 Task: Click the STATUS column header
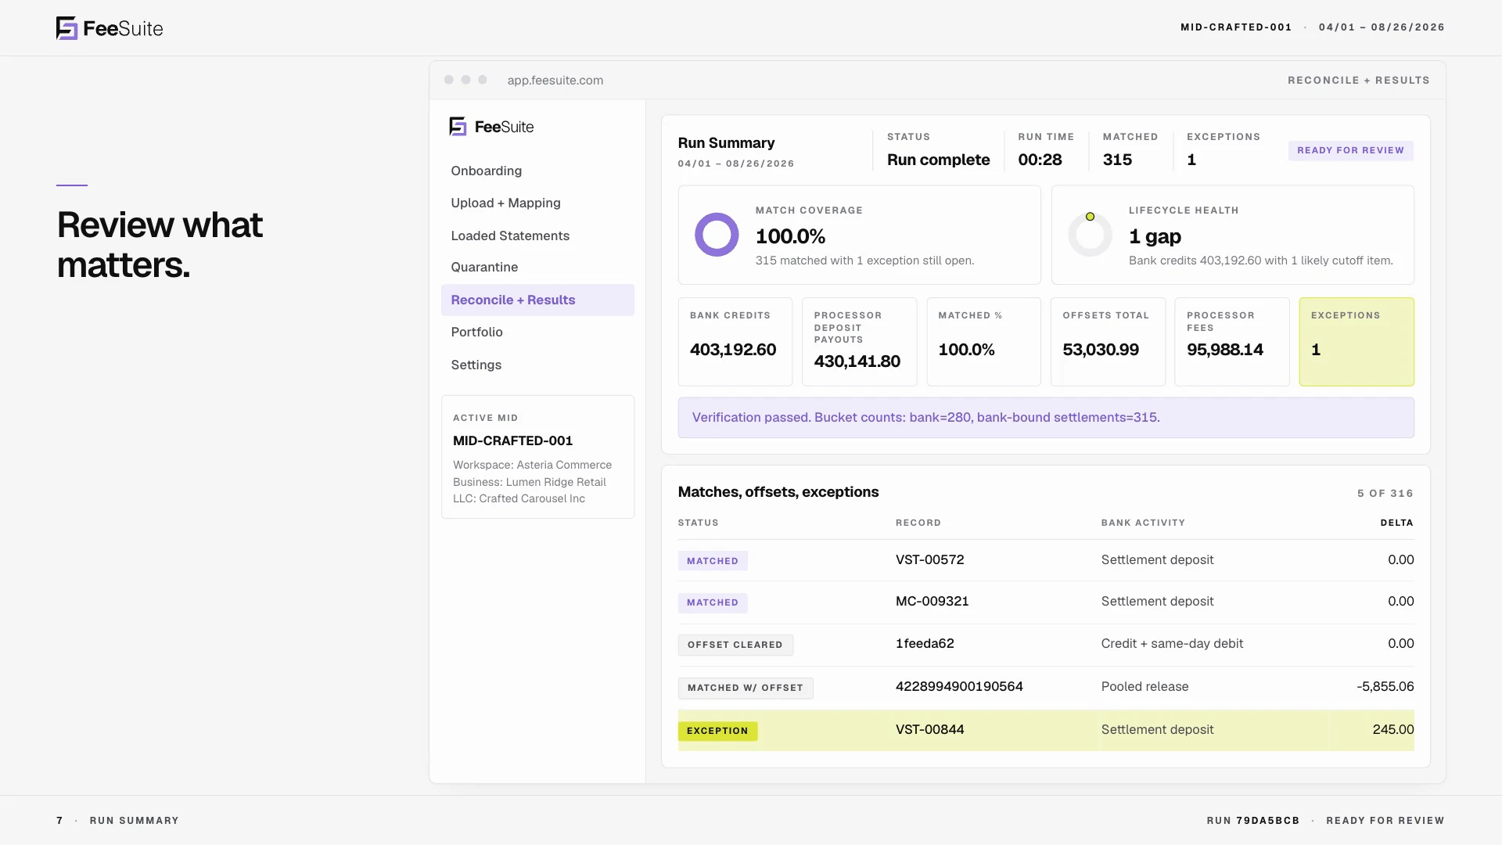(698, 523)
